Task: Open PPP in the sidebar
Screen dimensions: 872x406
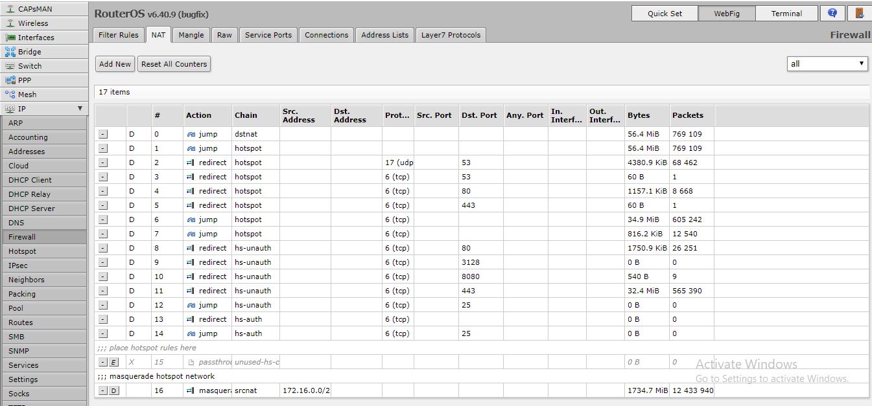Action: click(43, 80)
